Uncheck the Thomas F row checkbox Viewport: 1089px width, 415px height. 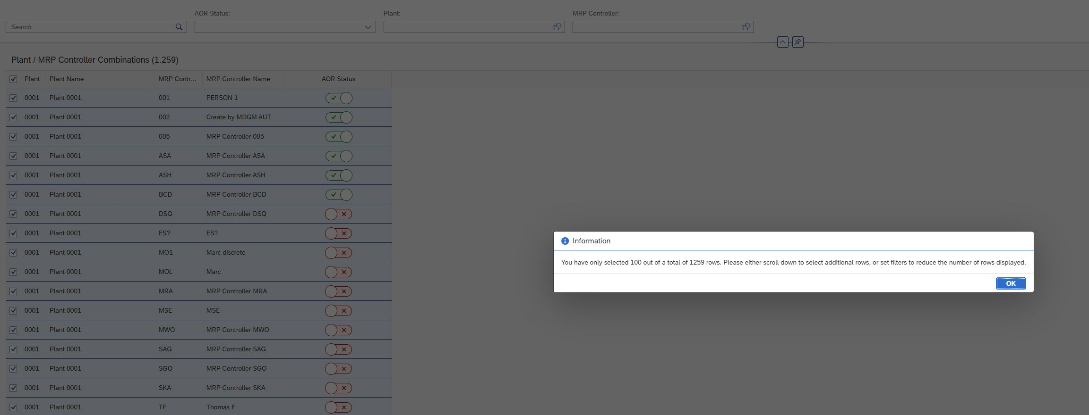[13, 407]
